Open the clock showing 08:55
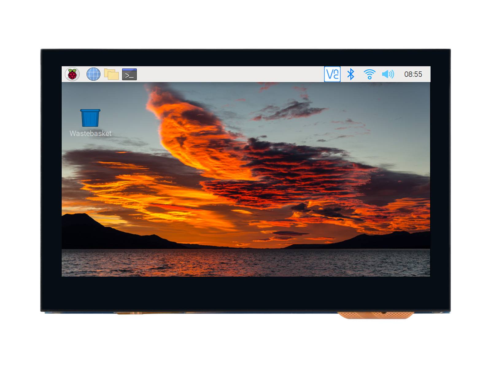 [x=412, y=74]
